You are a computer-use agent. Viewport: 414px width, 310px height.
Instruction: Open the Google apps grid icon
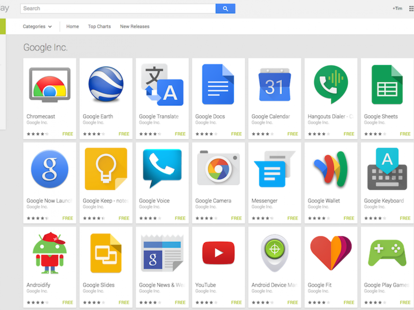click(411, 9)
